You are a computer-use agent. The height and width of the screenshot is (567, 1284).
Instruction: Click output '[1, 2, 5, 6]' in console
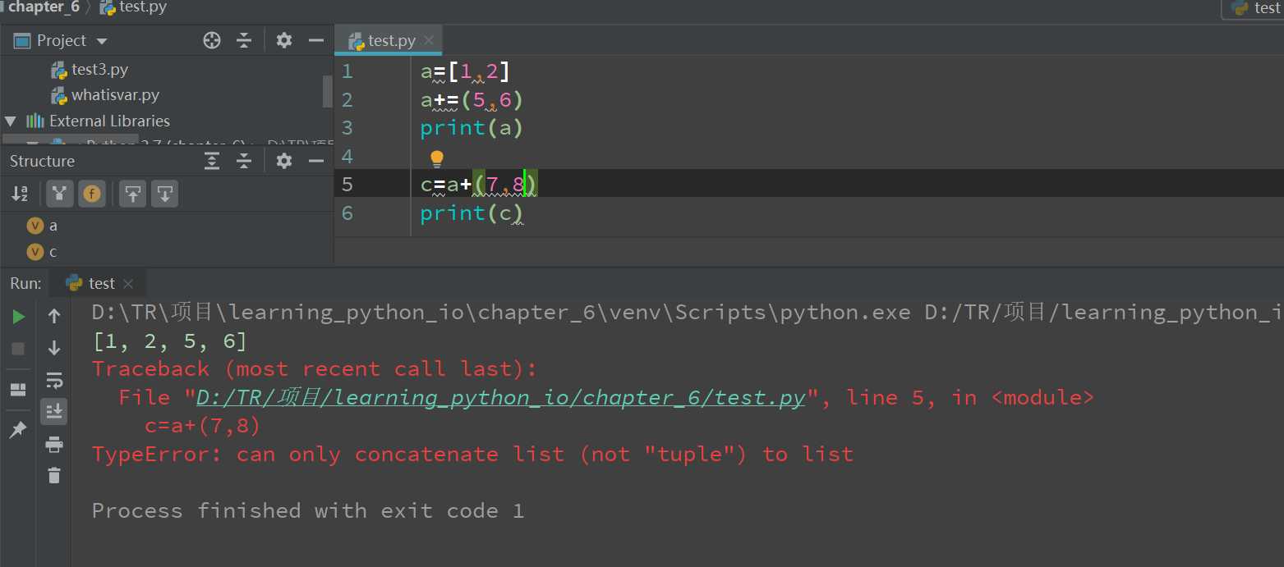[x=170, y=341]
